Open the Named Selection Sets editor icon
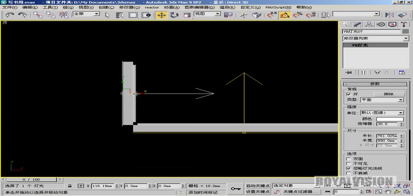Image resolution: width=413 pixels, height=196 pixels. pyautogui.click(x=326, y=15)
